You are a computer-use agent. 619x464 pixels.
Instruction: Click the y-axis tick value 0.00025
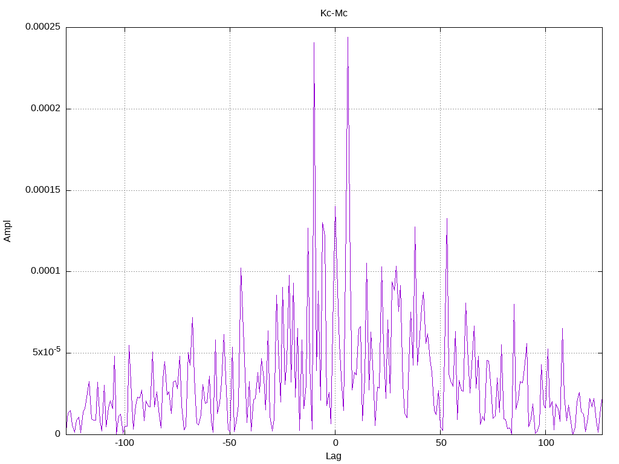(43, 27)
